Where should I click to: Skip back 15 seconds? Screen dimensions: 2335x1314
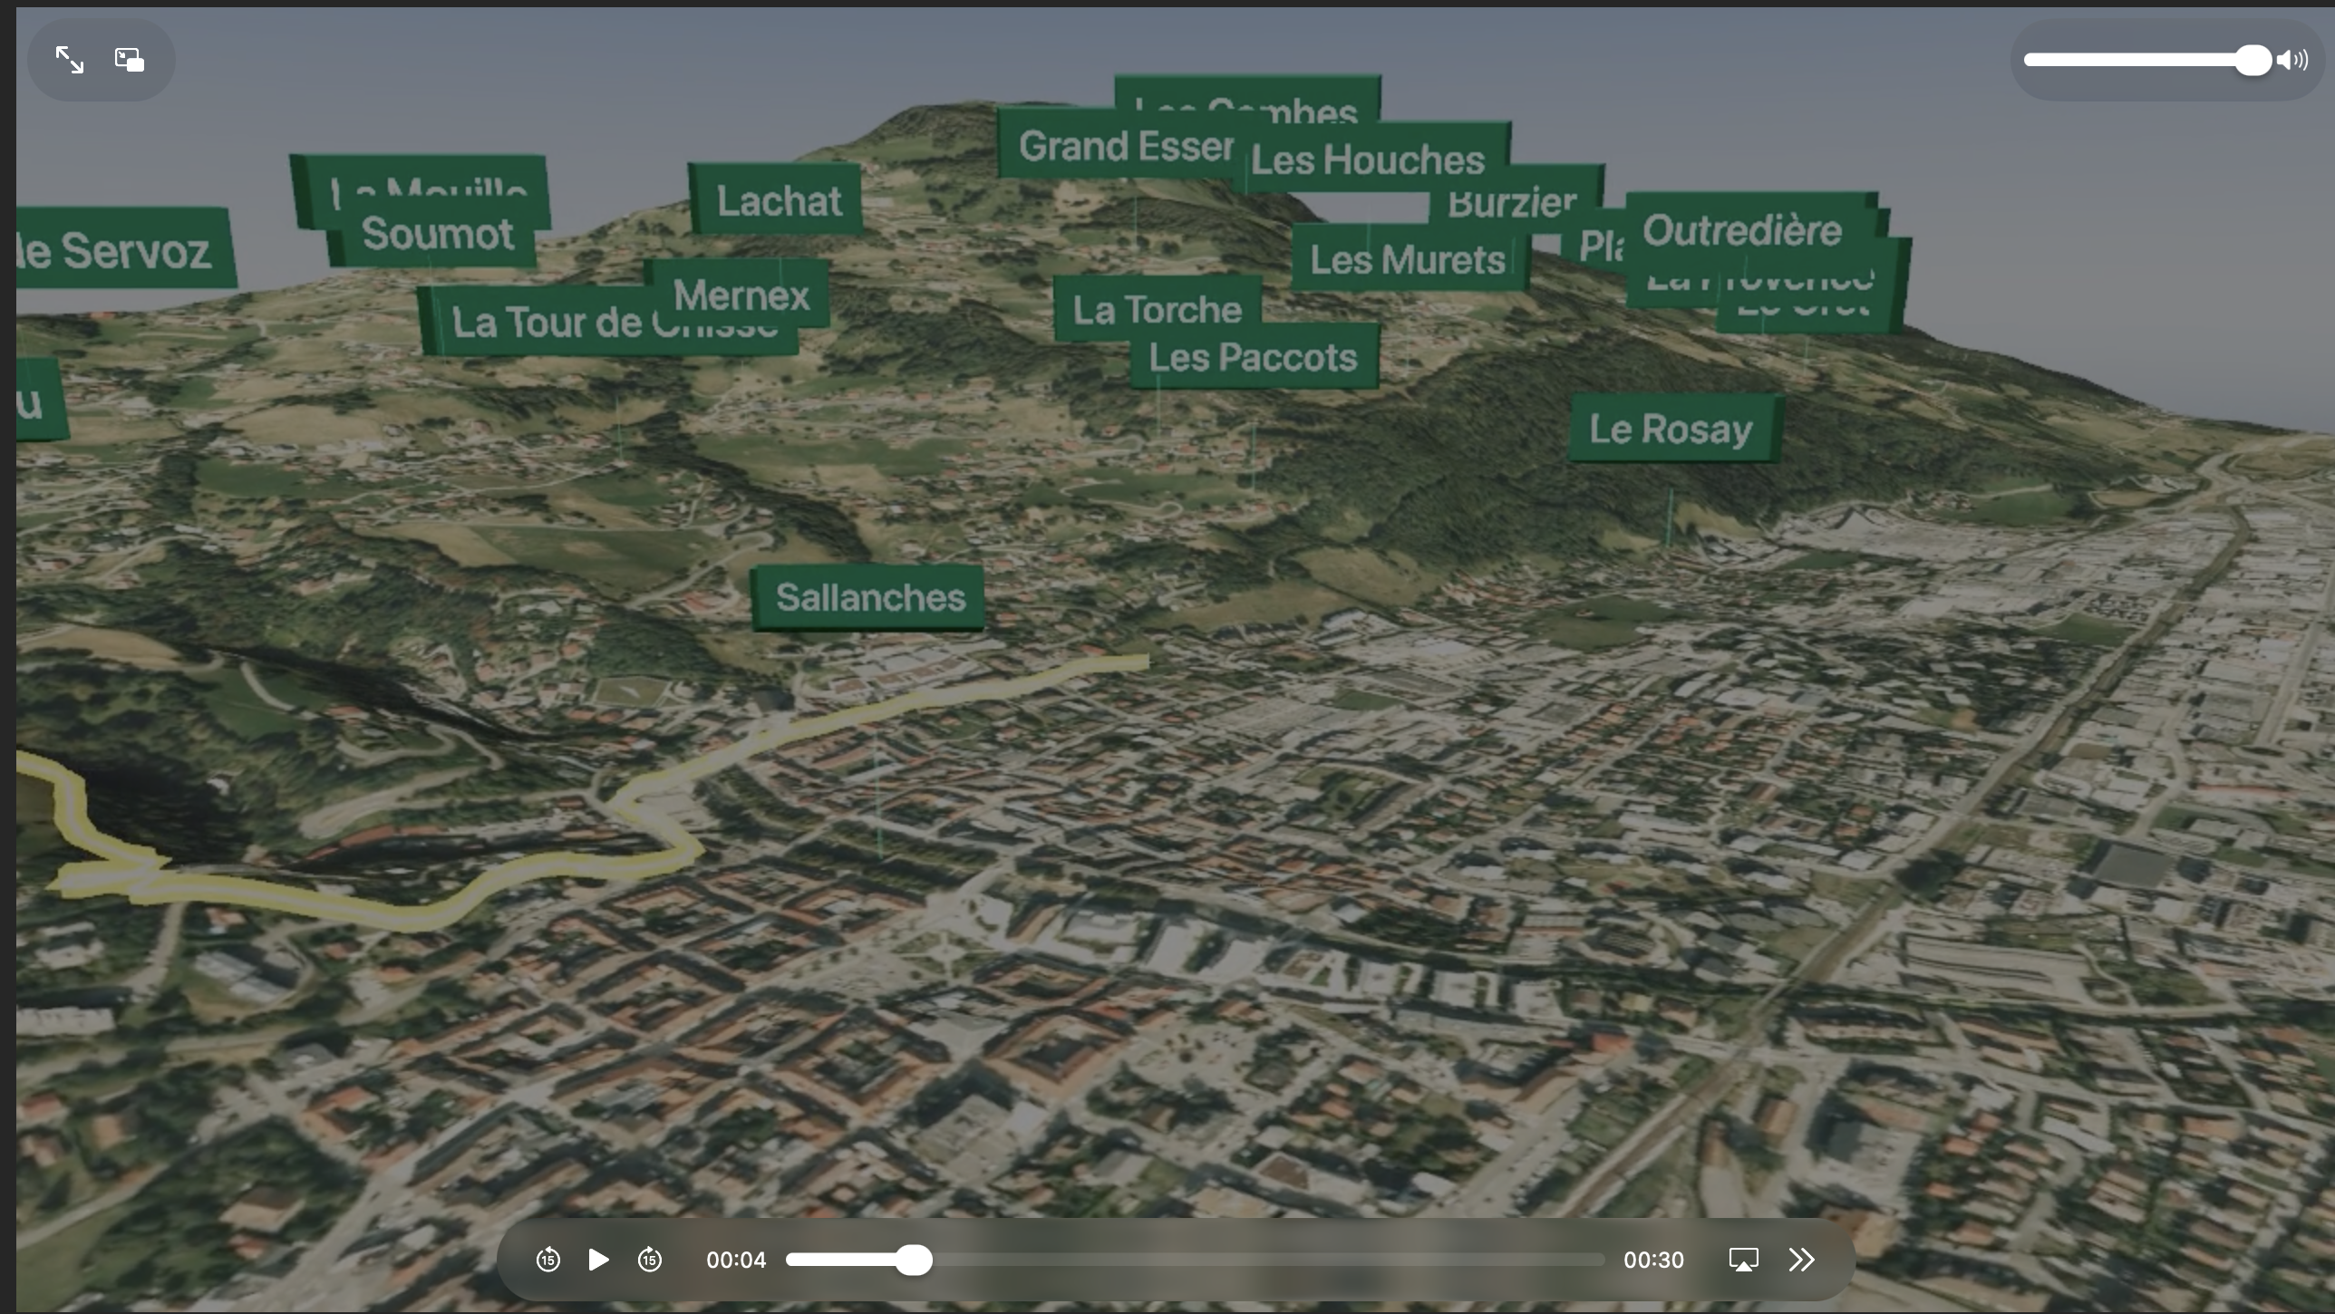548,1260
